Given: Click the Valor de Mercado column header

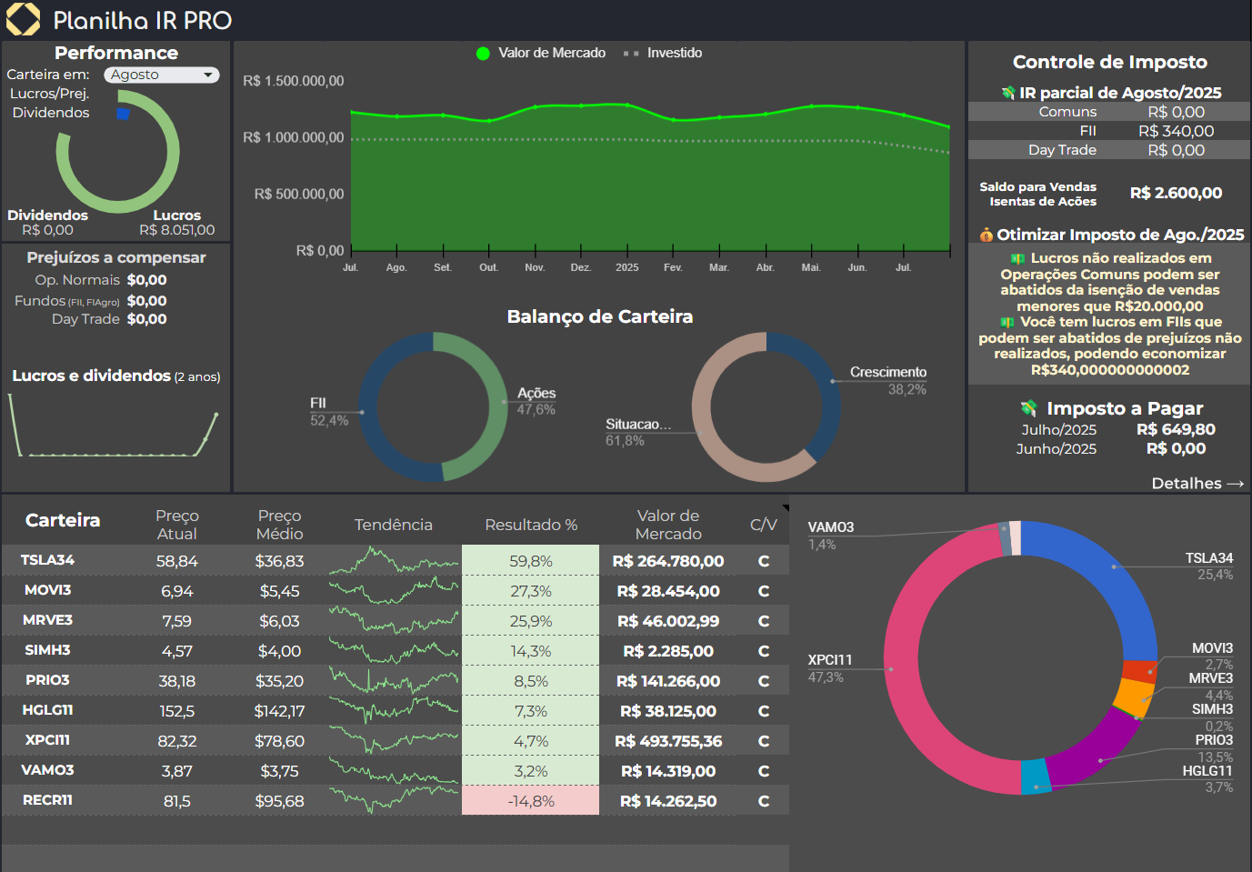Looking at the screenshot, I should coord(668,525).
